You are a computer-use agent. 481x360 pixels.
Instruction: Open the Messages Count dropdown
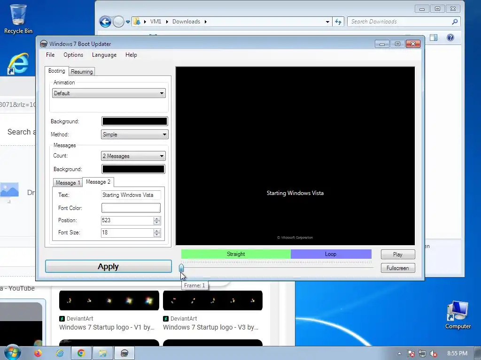133,156
